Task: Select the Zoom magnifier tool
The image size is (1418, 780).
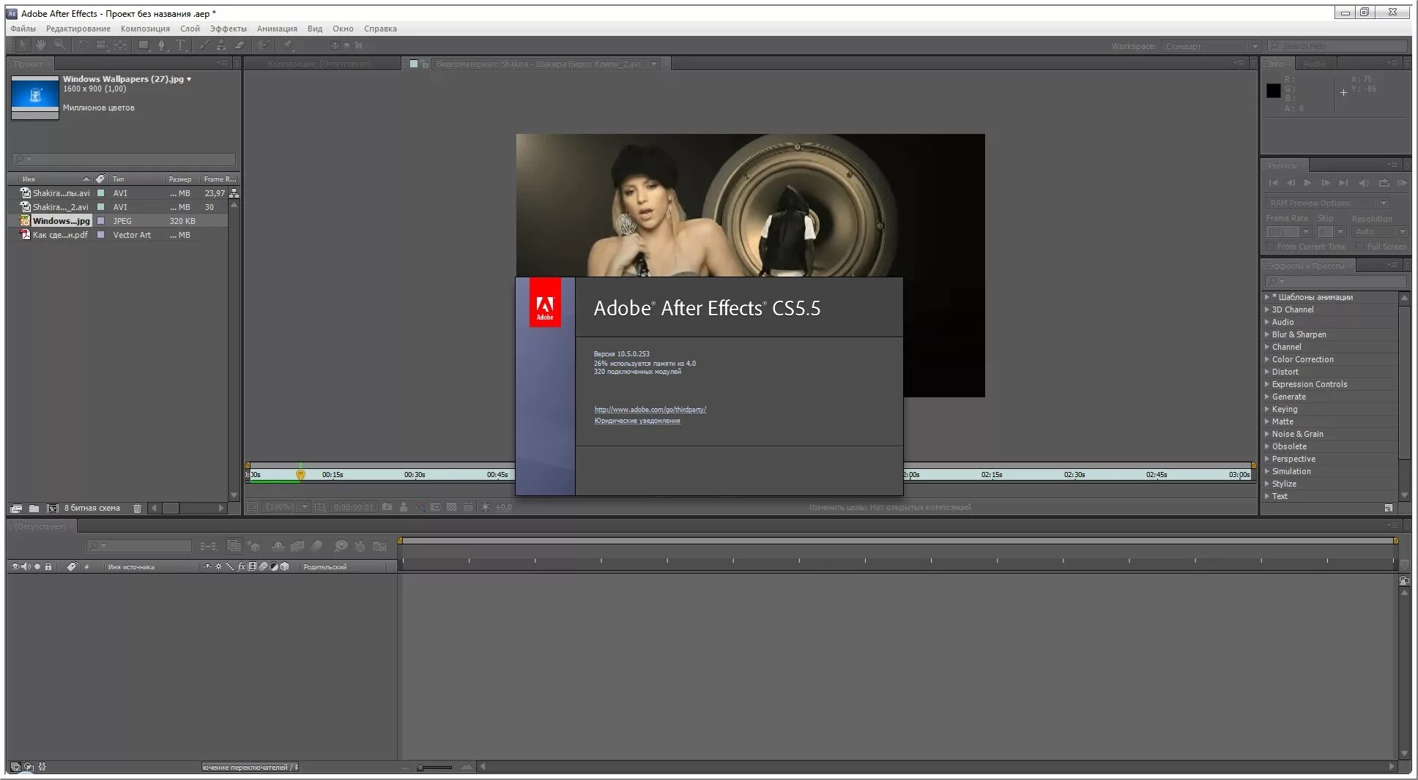Action: (59, 45)
